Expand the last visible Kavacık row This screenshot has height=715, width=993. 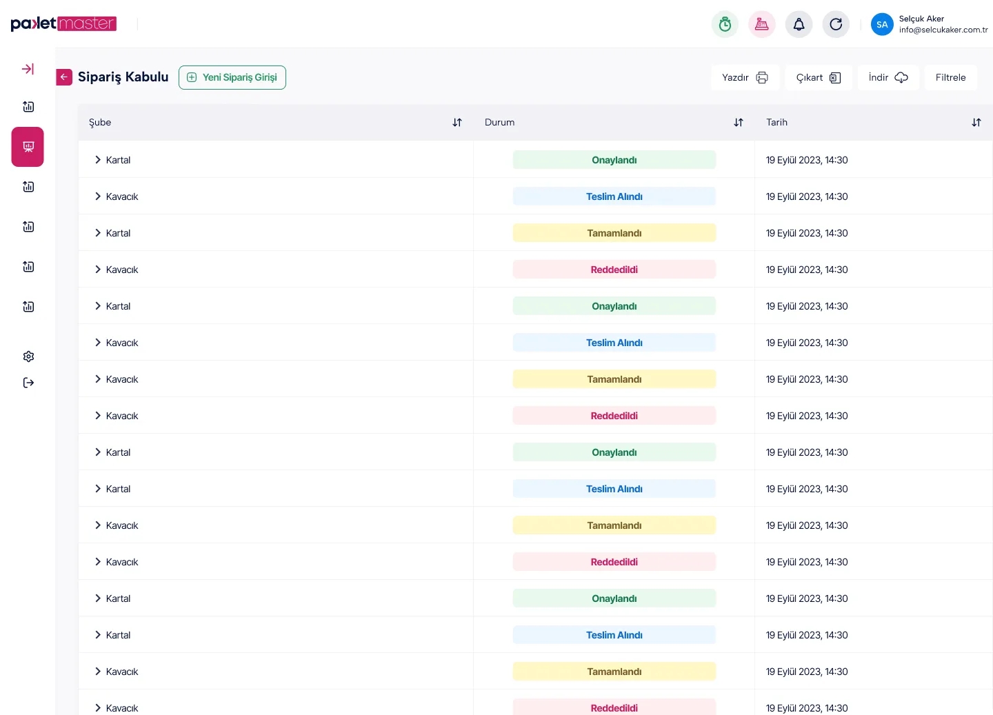click(98, 708)
